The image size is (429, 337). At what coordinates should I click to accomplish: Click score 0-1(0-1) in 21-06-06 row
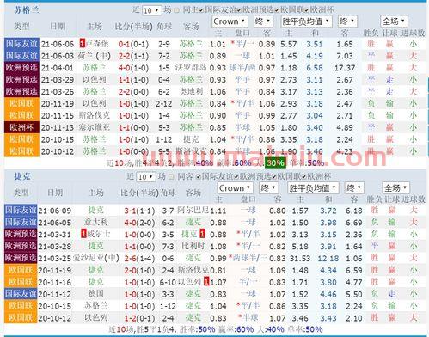click(x=133, y=44)
